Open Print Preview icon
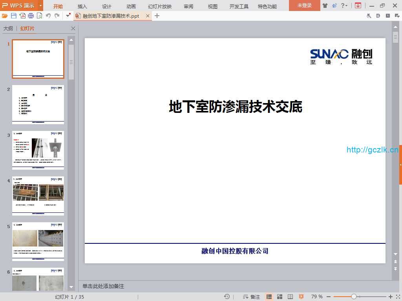The width and height of the screenshot is (402, 301). tap(39, 16)
